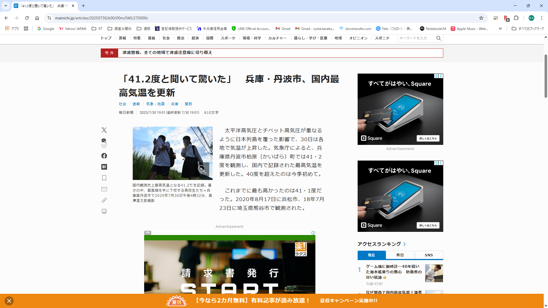Click the search magnifier in keyword box

click(x=439, y=38)
